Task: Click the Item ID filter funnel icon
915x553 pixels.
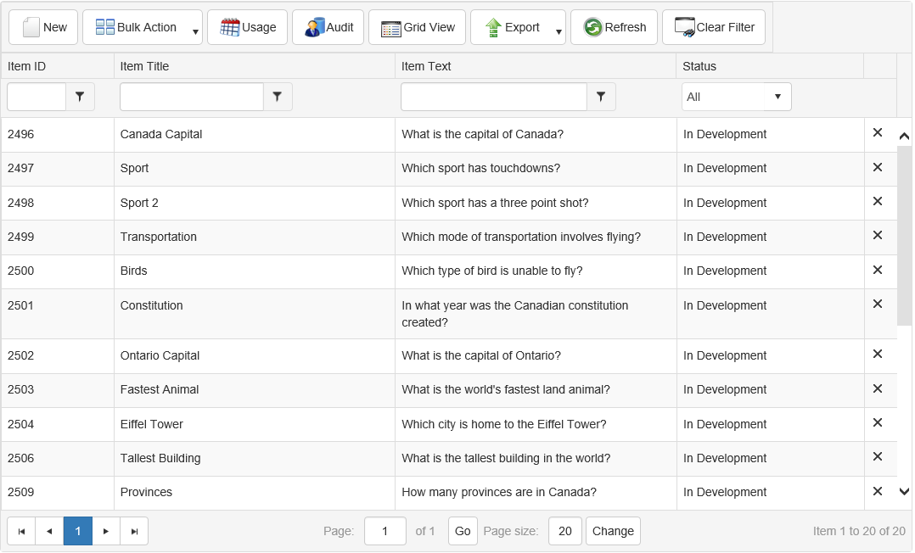Action: (x=80, y=97)
